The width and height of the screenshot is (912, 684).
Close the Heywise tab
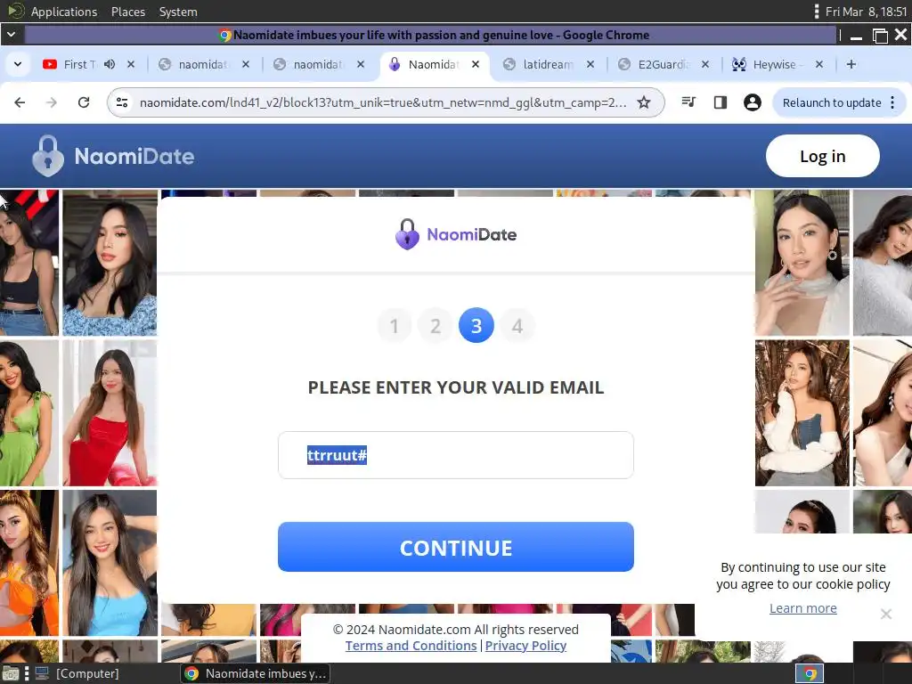pos(819,64)
